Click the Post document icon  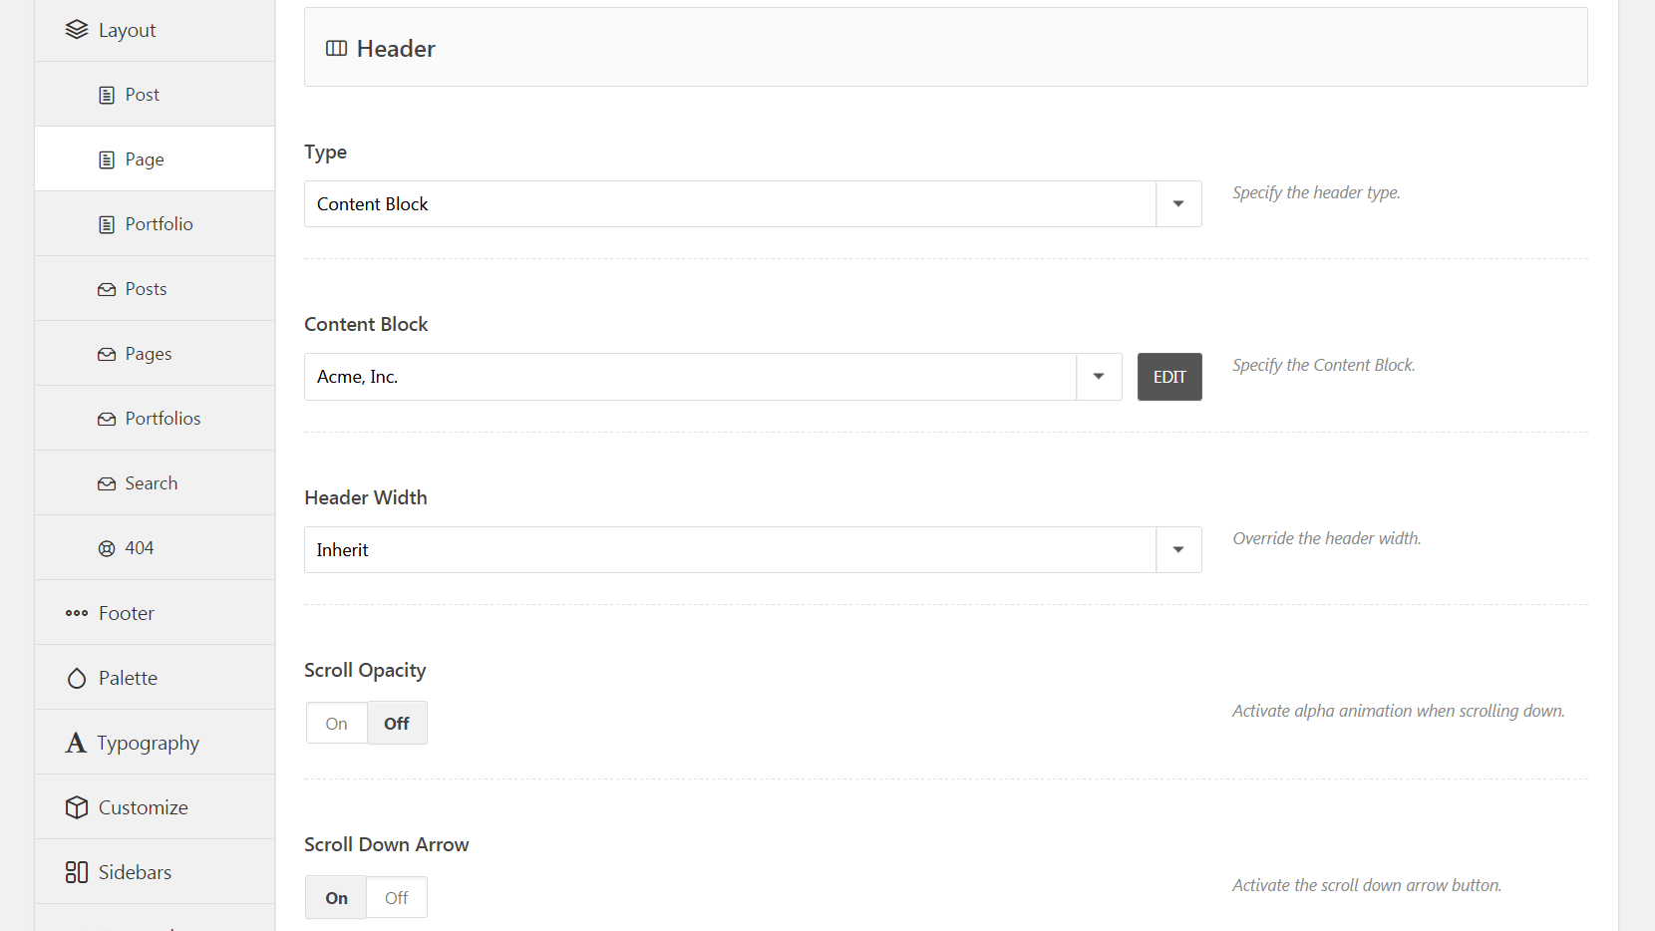tap(107, 95)
